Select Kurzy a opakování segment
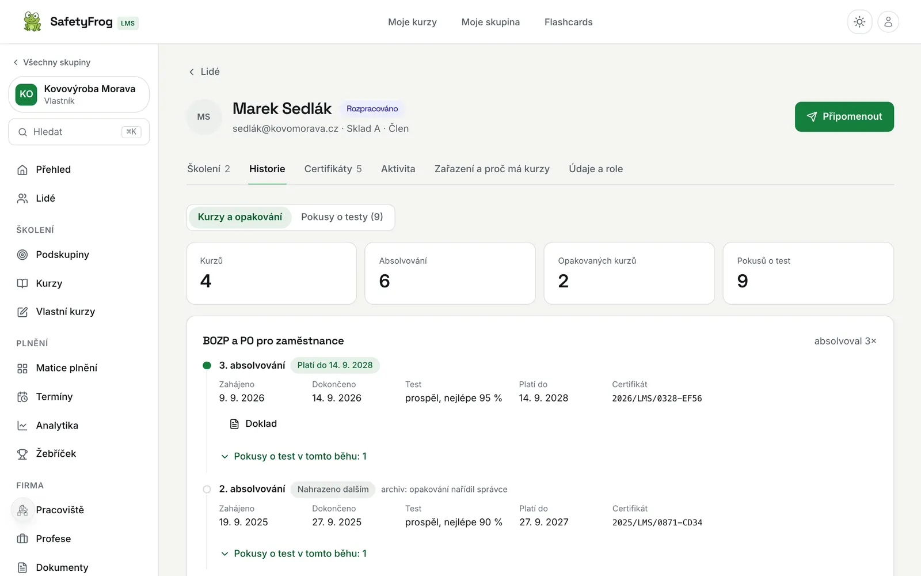The width and height of the screenshot is (921, 576). click(240, 217)
